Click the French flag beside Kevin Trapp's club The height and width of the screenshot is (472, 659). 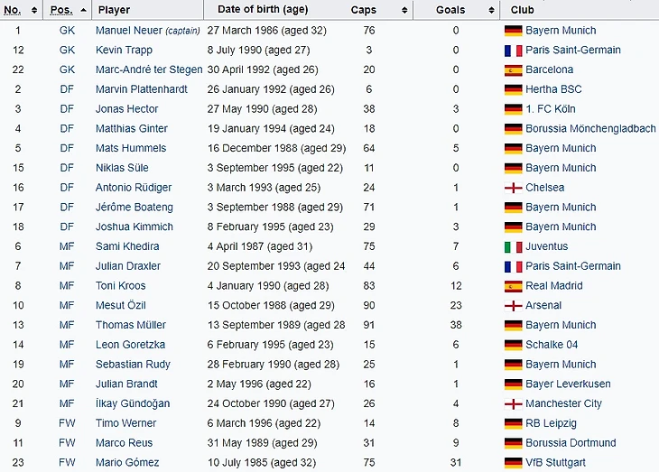pos(513,51)
